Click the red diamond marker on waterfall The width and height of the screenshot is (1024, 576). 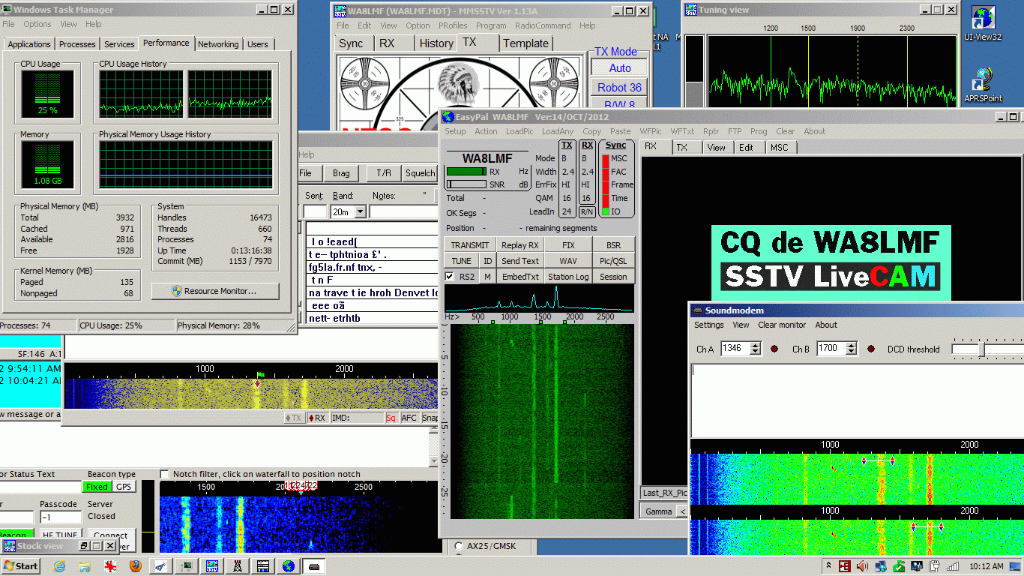257,383
